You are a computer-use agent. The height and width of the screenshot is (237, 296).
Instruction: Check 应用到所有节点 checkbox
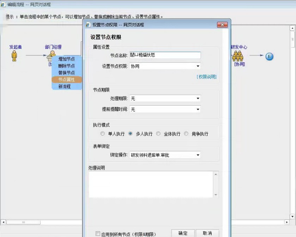click(98, 234)
